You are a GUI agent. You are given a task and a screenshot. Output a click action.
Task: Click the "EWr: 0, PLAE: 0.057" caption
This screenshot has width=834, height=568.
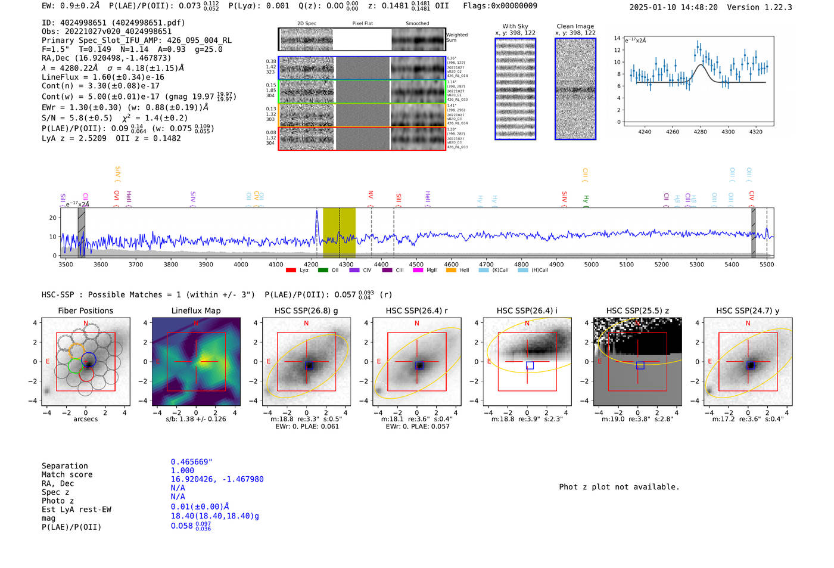point(417,427)
